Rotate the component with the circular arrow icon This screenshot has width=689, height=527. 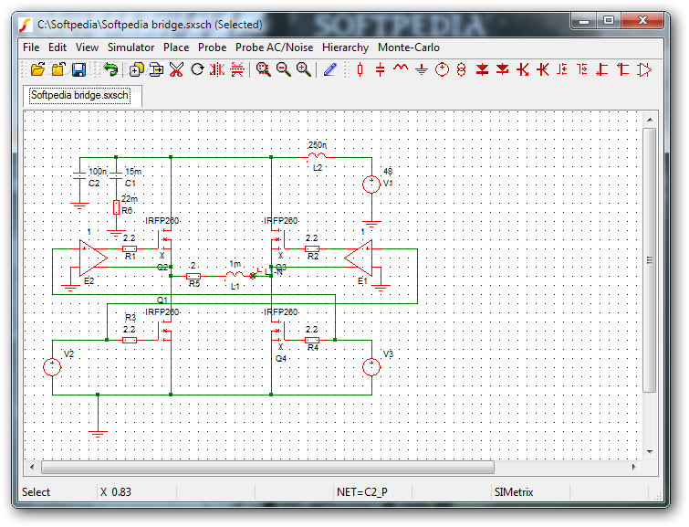tap(197, 69)
